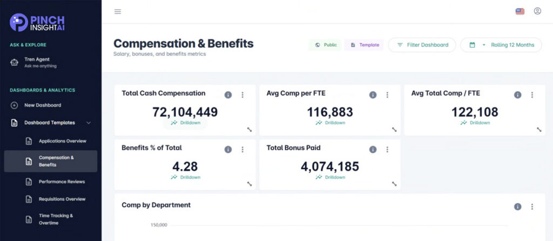Collapse the Dashboard Templates section
The width and height of the screenshot is (553, 241).
point(89,123)
